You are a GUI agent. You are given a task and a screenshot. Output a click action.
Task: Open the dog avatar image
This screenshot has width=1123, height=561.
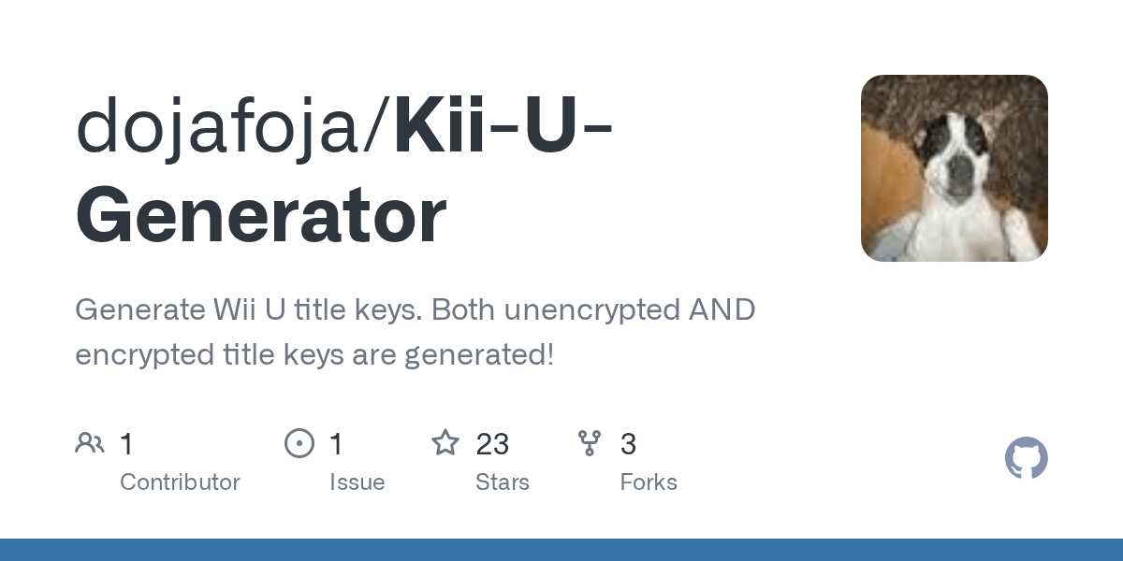click(955, 168)
